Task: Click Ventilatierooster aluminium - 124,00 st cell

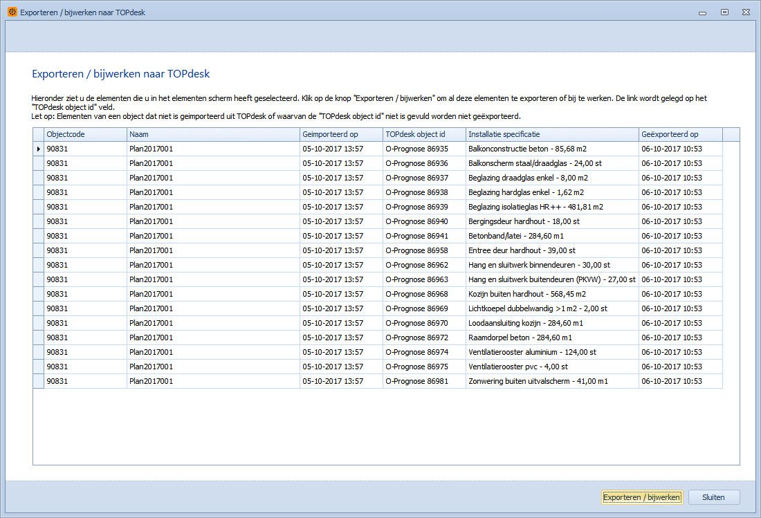Action: [532, 352]
